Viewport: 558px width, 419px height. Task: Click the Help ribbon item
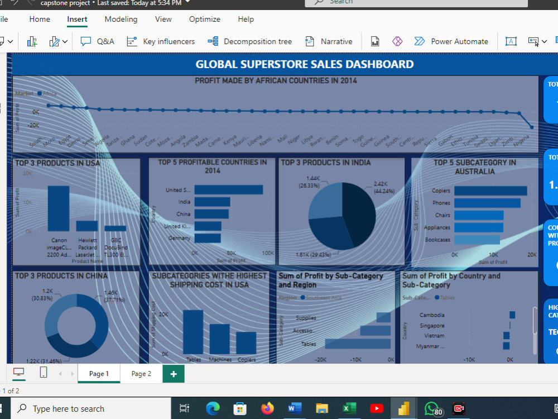point(246,19)
